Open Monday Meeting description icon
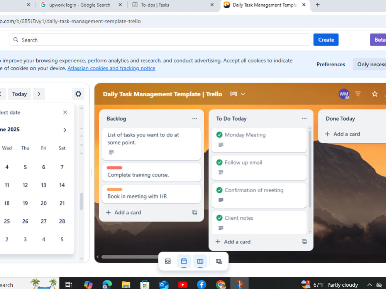 221,145
